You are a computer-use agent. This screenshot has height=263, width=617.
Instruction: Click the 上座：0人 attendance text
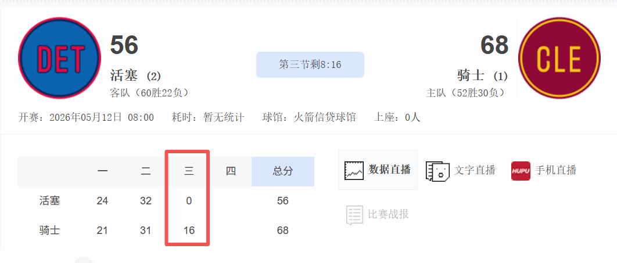[x=397, y=117]
